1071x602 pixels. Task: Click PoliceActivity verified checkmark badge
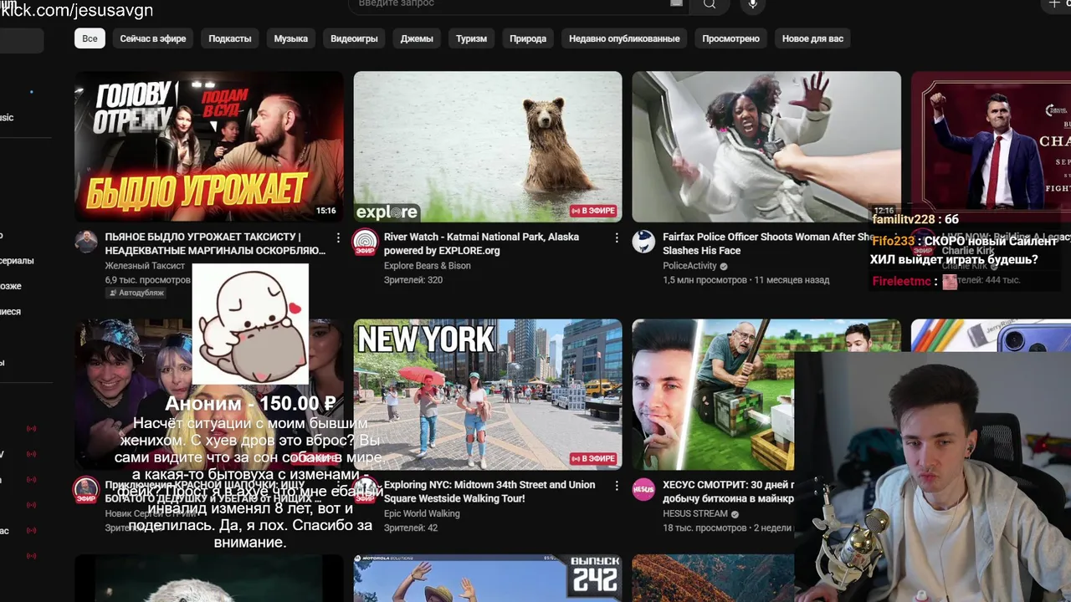click(x=724, y=266)
